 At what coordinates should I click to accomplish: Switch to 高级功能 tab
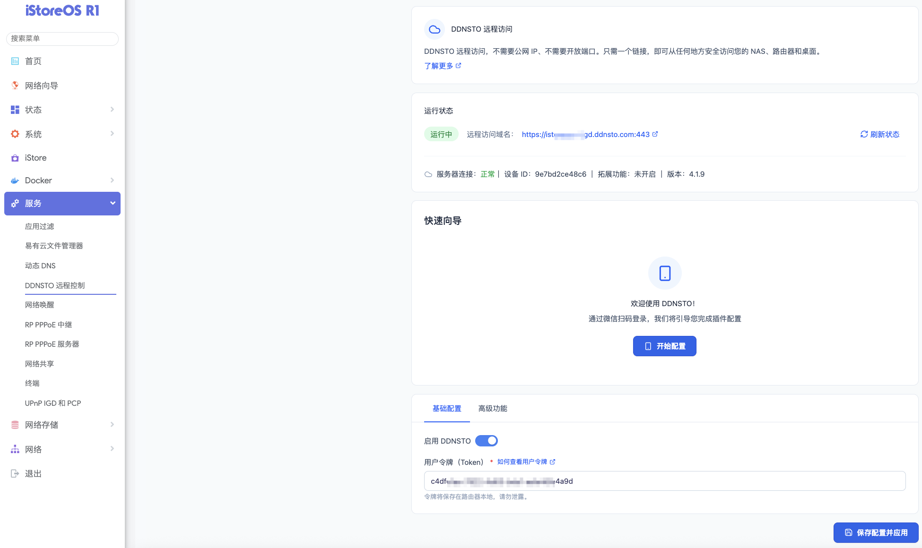point(493,408)
